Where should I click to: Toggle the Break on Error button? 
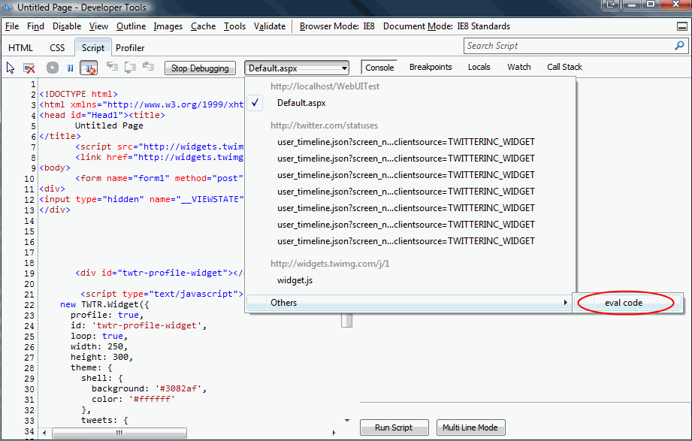click(89, 68)
